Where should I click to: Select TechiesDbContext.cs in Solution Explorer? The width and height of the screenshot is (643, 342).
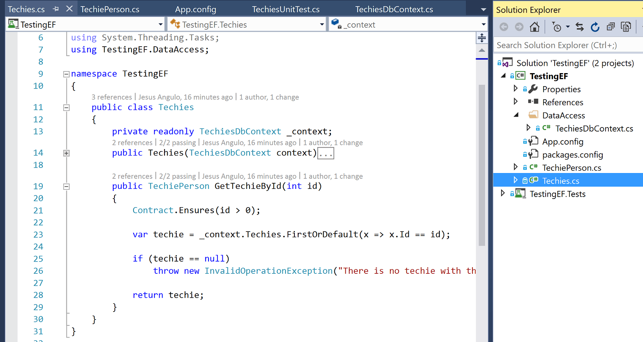[594, 128]
